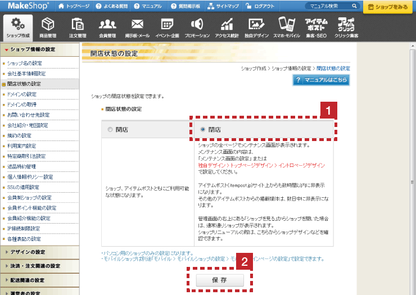Open 掲示板・メール envelope icon
Screen dimensions: 416x295
click(x=137, y=24)
